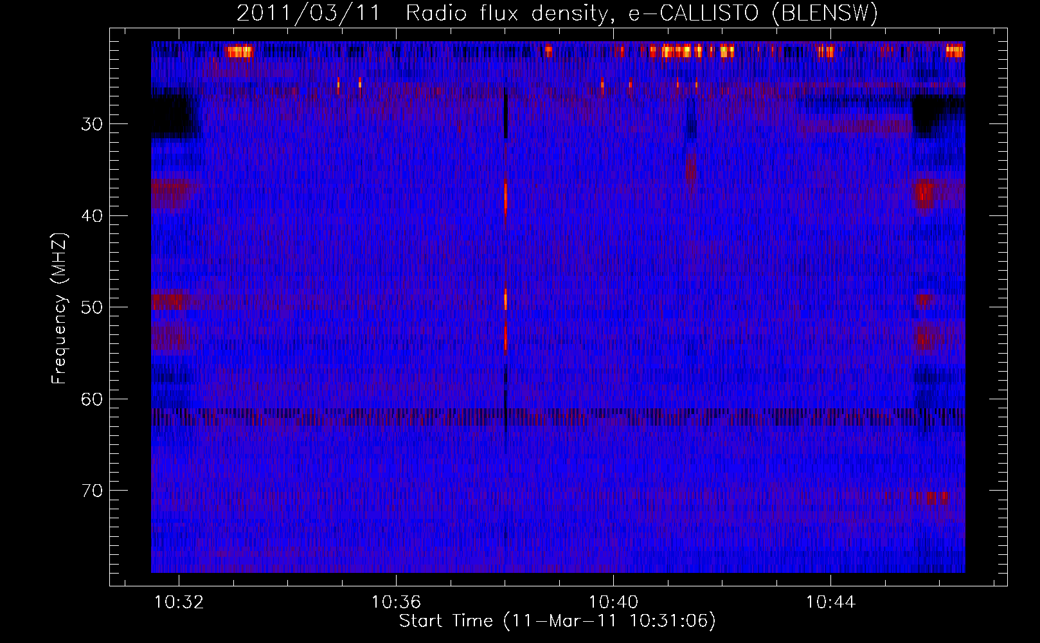
Task: Click the 'Frequency (MHZ)' axis label
Action: (59, 309)
